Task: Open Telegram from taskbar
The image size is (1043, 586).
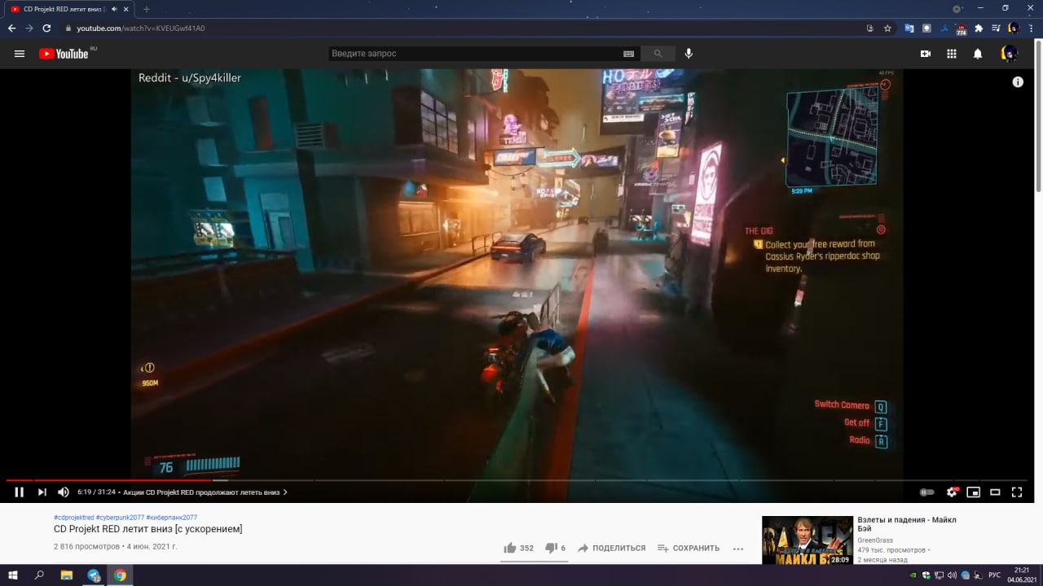Action: pos(94,575)
